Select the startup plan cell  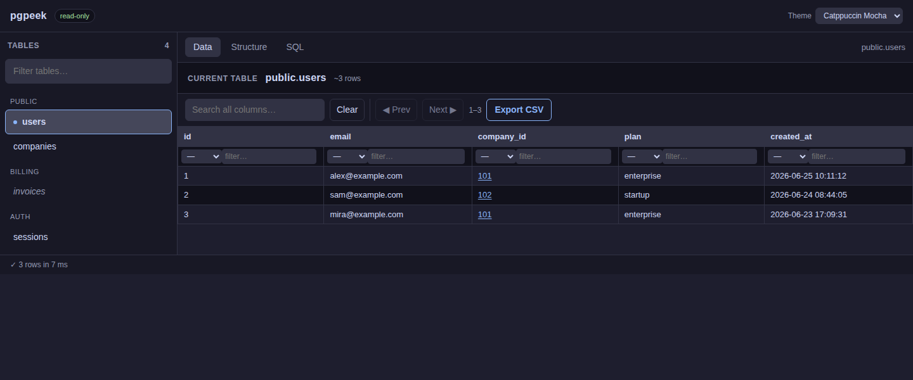(691, 194)
